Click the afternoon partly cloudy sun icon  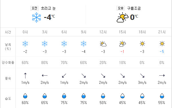pyautogui.click(x=122, y=17)
